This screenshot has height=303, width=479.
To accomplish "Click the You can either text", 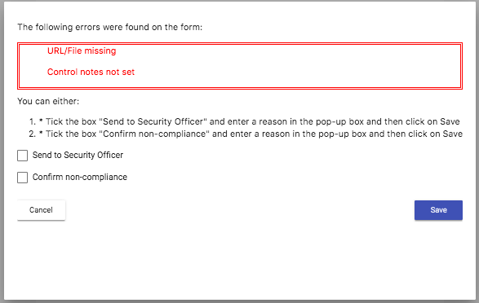I will [48, 101].
